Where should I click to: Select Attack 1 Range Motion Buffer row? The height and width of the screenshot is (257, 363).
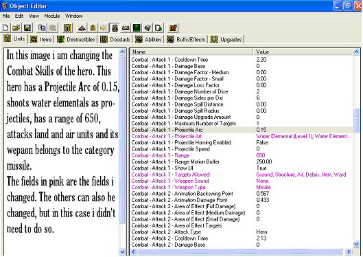(x=242, y=161)
